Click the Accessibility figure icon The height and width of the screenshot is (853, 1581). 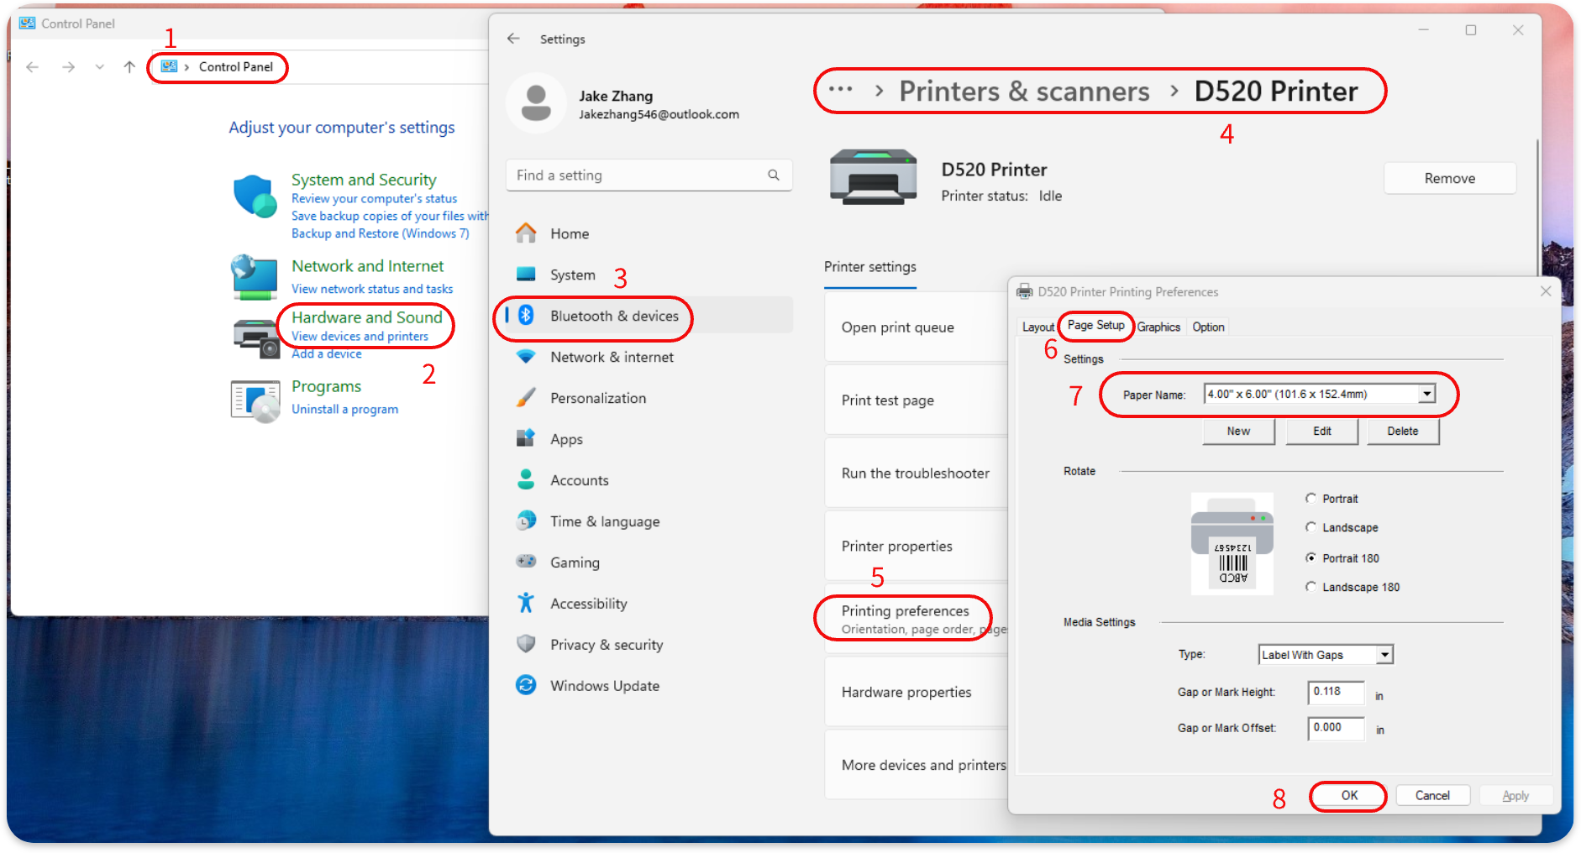tap(526, 603)
